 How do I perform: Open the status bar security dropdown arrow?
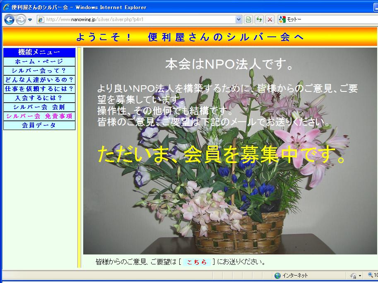tap(360, 276)
